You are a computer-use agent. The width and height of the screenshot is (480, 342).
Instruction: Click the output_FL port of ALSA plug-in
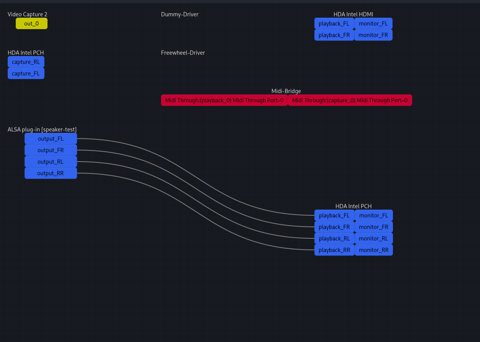[51, 139]
